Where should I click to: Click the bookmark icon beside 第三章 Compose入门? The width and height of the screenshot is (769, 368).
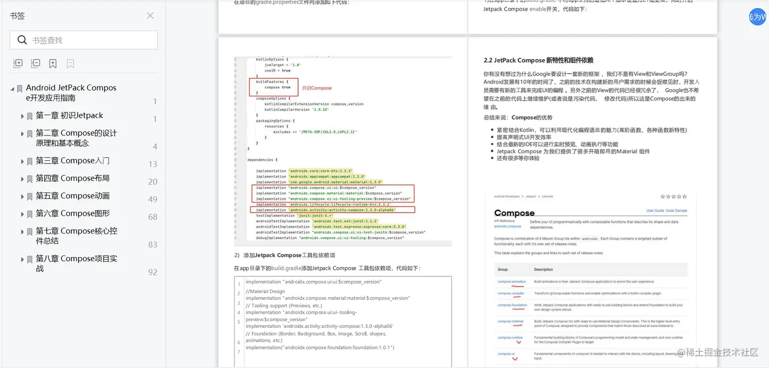[29, 162]
